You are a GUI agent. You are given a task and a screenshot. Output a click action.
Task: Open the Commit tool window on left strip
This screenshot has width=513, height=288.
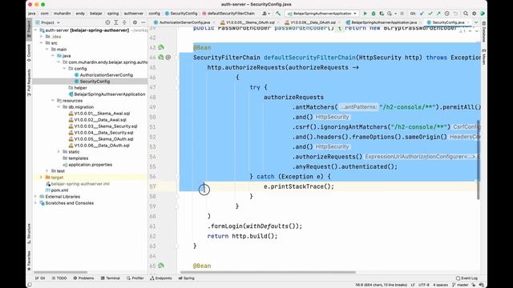29,53
